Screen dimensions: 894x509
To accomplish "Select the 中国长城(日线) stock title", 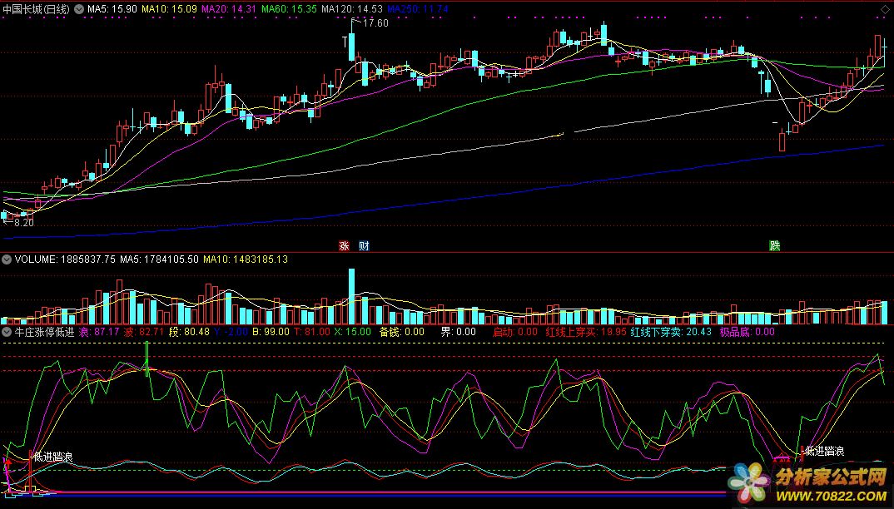I will tap(36, 9).
